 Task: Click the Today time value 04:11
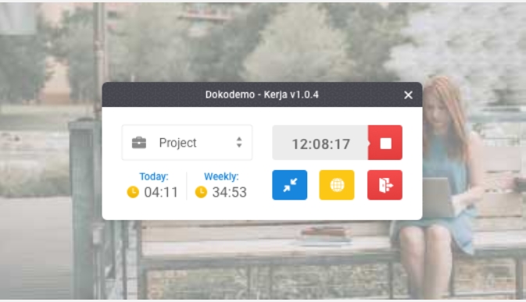click(161, 192)
